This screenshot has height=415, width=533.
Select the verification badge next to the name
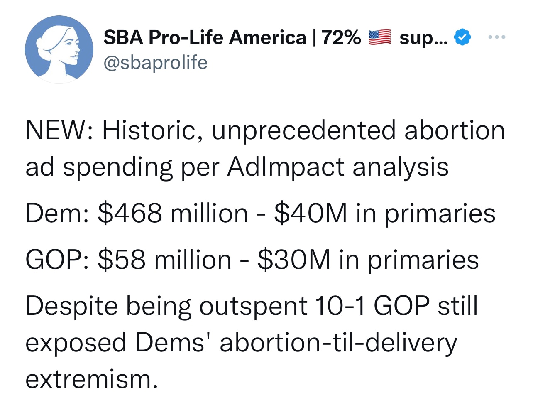tap(463, 37)
